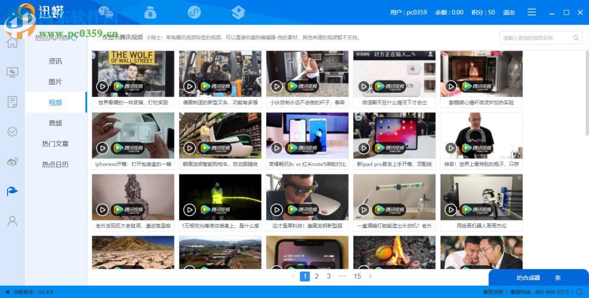The width and height of the screenshot is (589, 298).
Task: Play the 微信聊天 video
Action: click(363, 86)
